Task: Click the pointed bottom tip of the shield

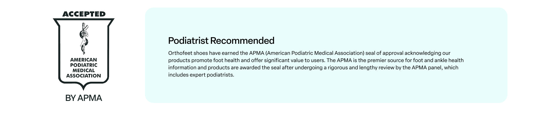Action: coord(84,88)
